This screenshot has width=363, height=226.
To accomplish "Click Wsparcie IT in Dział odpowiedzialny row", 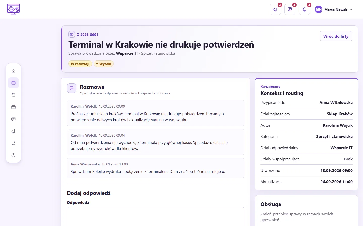I will (342, 148).
